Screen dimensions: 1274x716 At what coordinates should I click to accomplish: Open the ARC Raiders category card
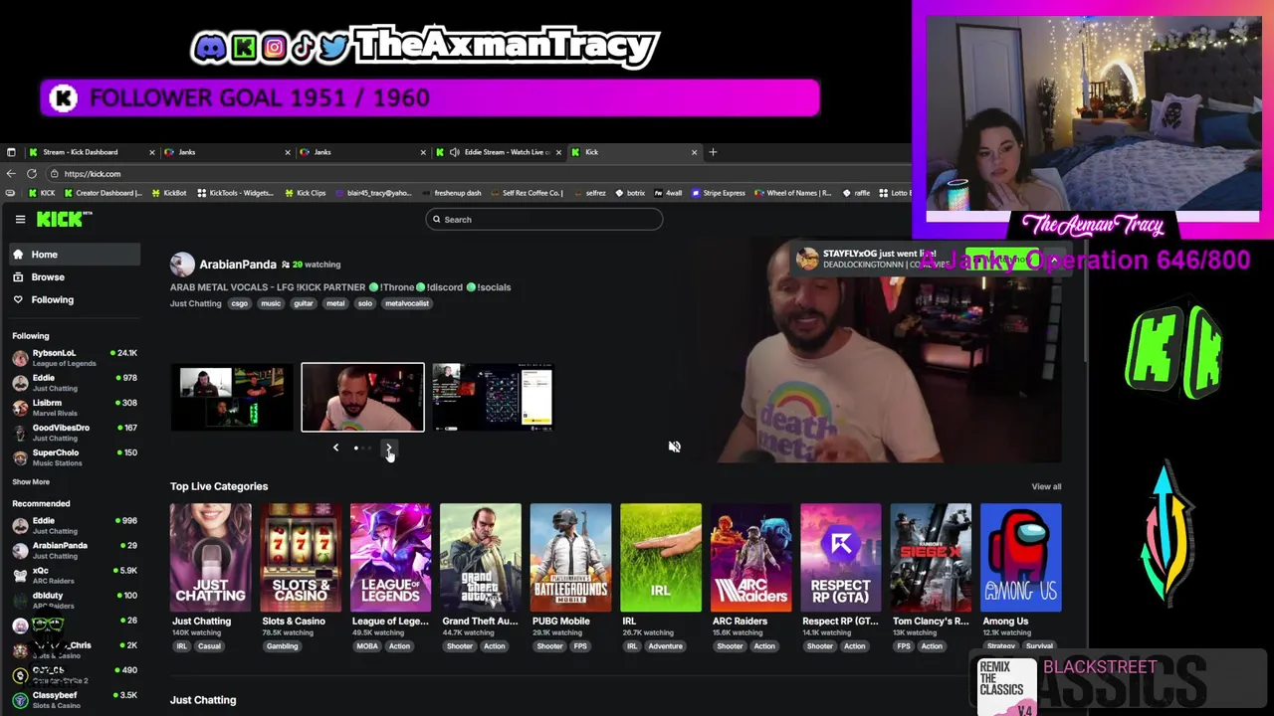750,558
